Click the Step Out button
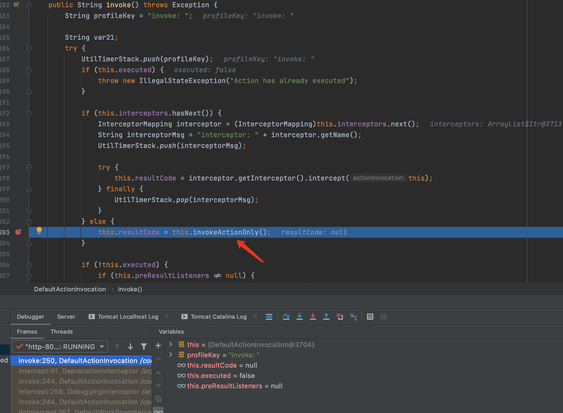This screenshot has width=563, height=413. [x=326, y=317]
